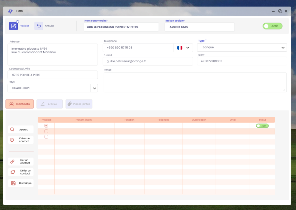Switch to the Actions tab
Screen dimensions: 296x210
tap(49, 104)
